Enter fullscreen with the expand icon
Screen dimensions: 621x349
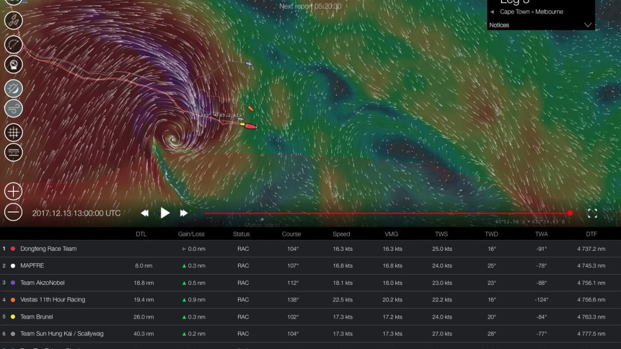(593, 213)
